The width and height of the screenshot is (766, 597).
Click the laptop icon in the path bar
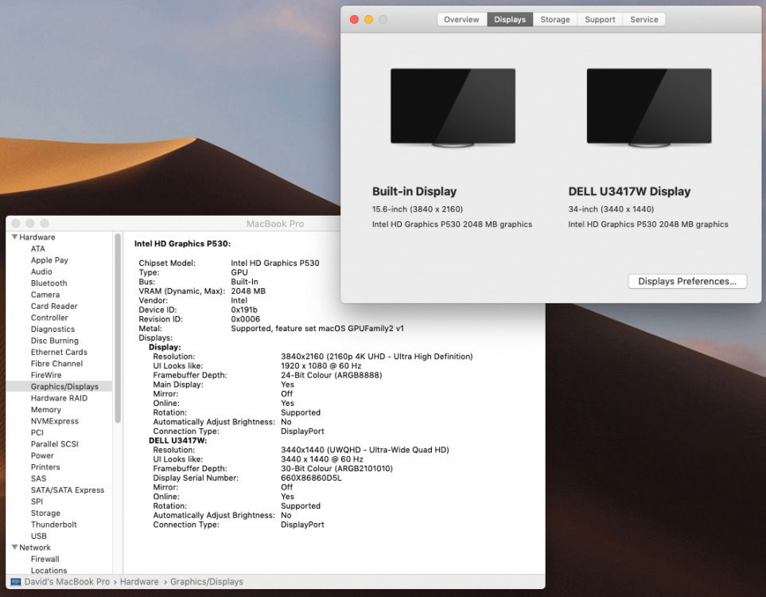[16, 582]
